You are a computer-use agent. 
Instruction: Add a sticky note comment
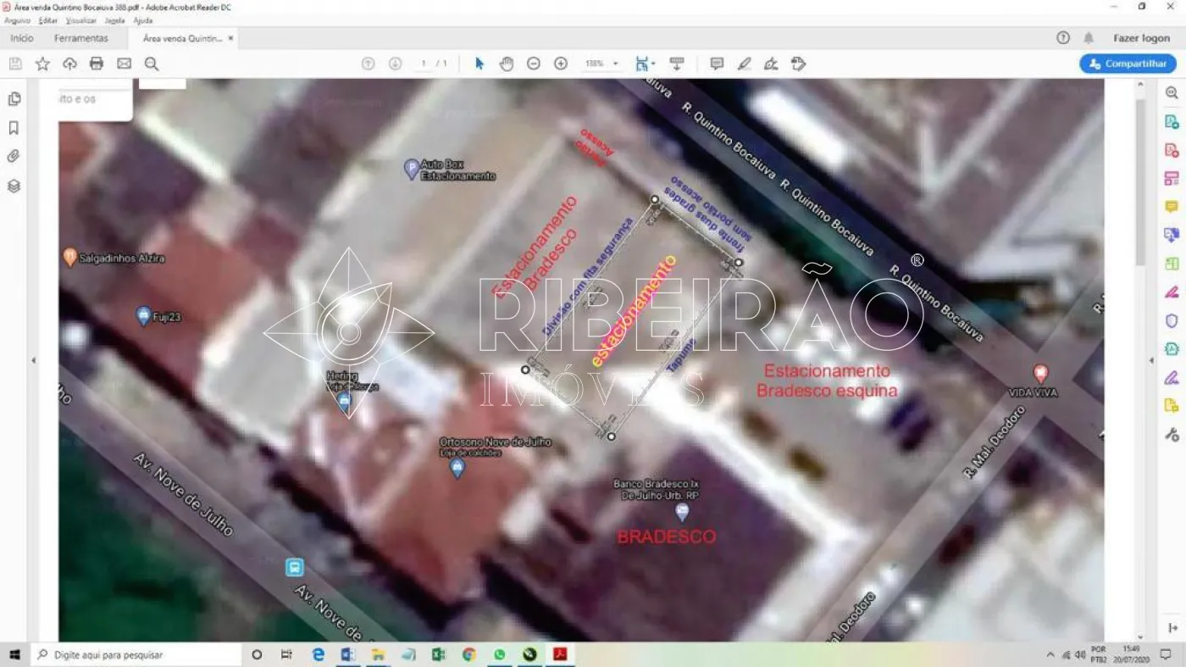click(x=717, y=64)
